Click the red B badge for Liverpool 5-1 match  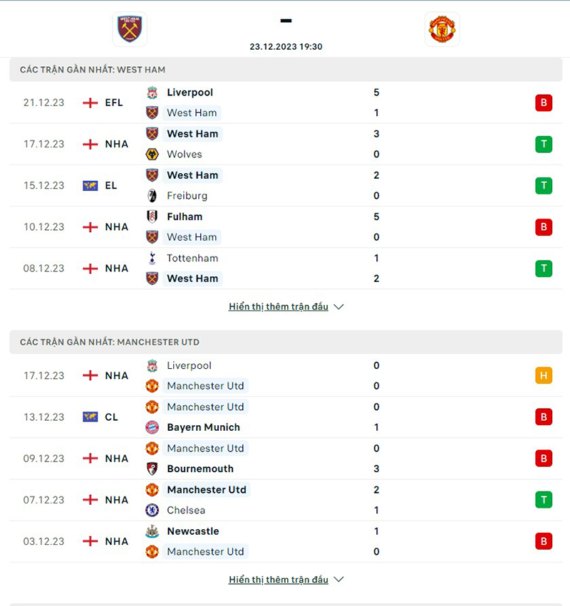point(544,103)
